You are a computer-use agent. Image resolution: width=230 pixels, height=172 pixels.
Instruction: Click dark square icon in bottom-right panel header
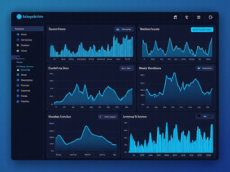pos(199,116)
